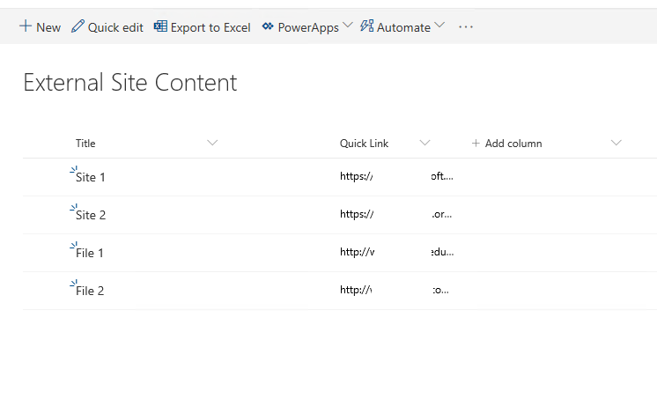Click the Site 1 quick link URL
This screenshot has height=399, width=657.
click(x=396, y=176)
